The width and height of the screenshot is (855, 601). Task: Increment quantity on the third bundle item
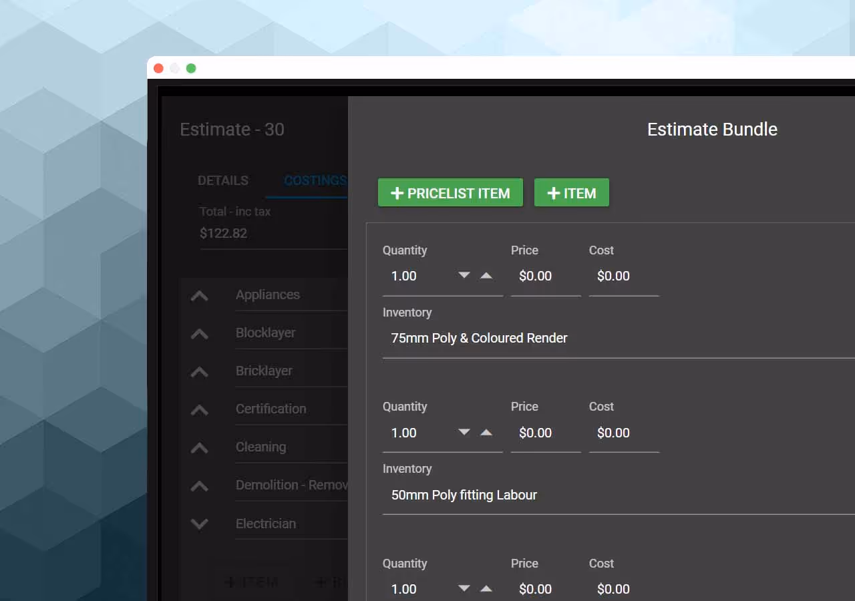click(x=487, y=588)
